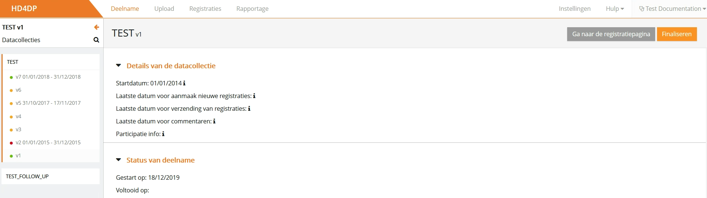Select version v7 01/01/2018 - 31/12/2018
Screen dimensions: 707x198
click(48, 77)
